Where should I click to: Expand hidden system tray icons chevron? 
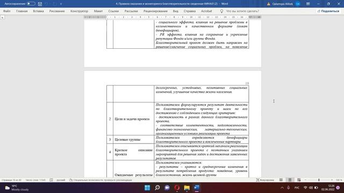(x=282, y=188)
